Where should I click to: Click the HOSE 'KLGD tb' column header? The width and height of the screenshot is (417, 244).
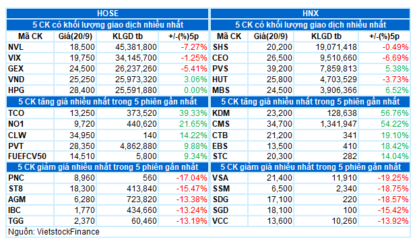pyautogui.click(x=127, y=36)
